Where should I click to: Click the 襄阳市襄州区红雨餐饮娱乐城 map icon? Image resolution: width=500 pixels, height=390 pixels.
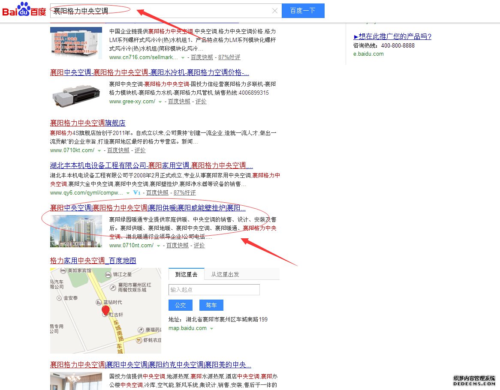pos(113,288)
